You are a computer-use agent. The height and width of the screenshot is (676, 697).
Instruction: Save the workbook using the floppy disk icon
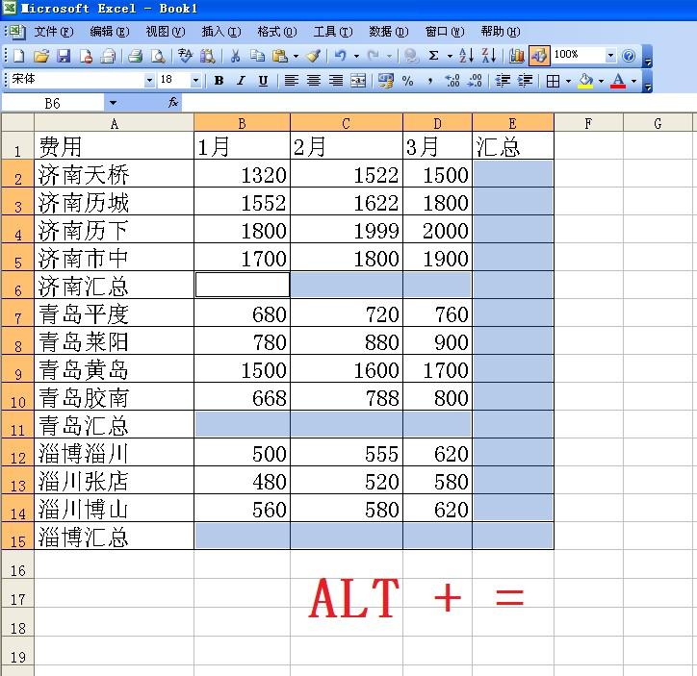click(x=64, y=56)
